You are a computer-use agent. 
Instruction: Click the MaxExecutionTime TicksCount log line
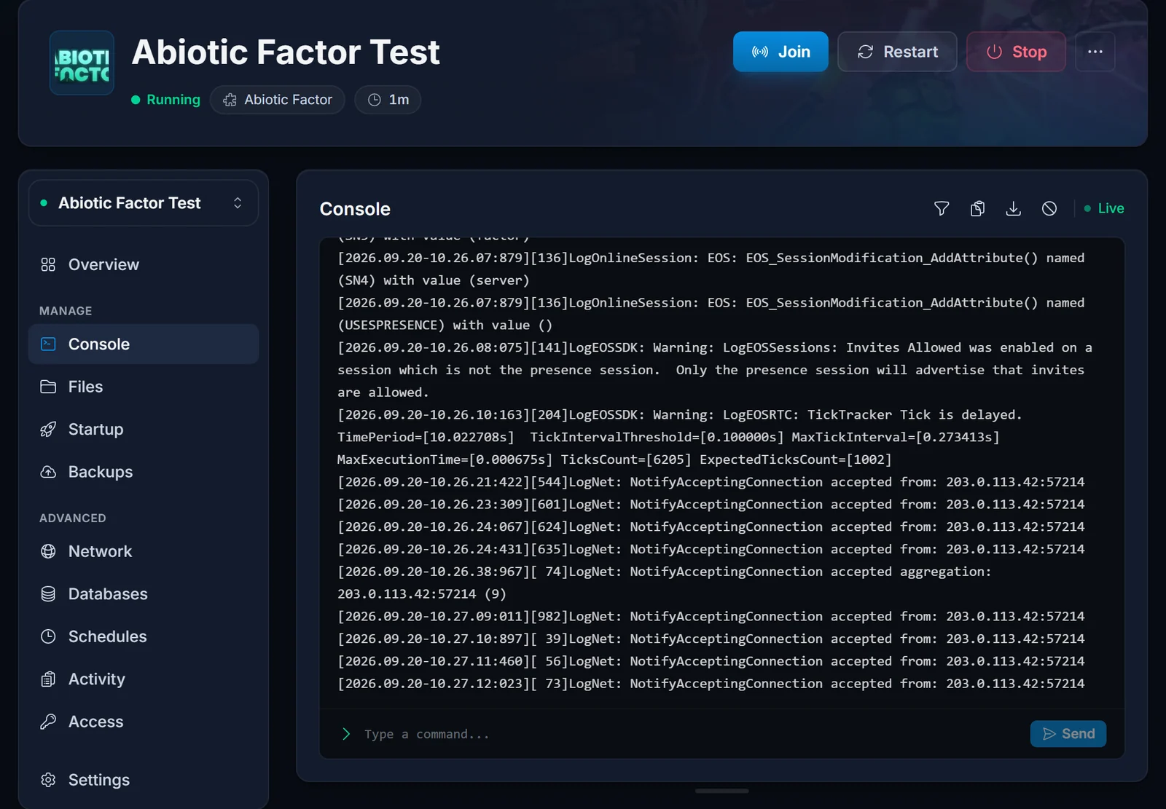pyautogui.click(x=614, y=459)
